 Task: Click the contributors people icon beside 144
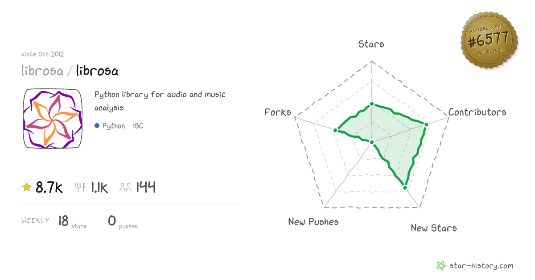126,188
